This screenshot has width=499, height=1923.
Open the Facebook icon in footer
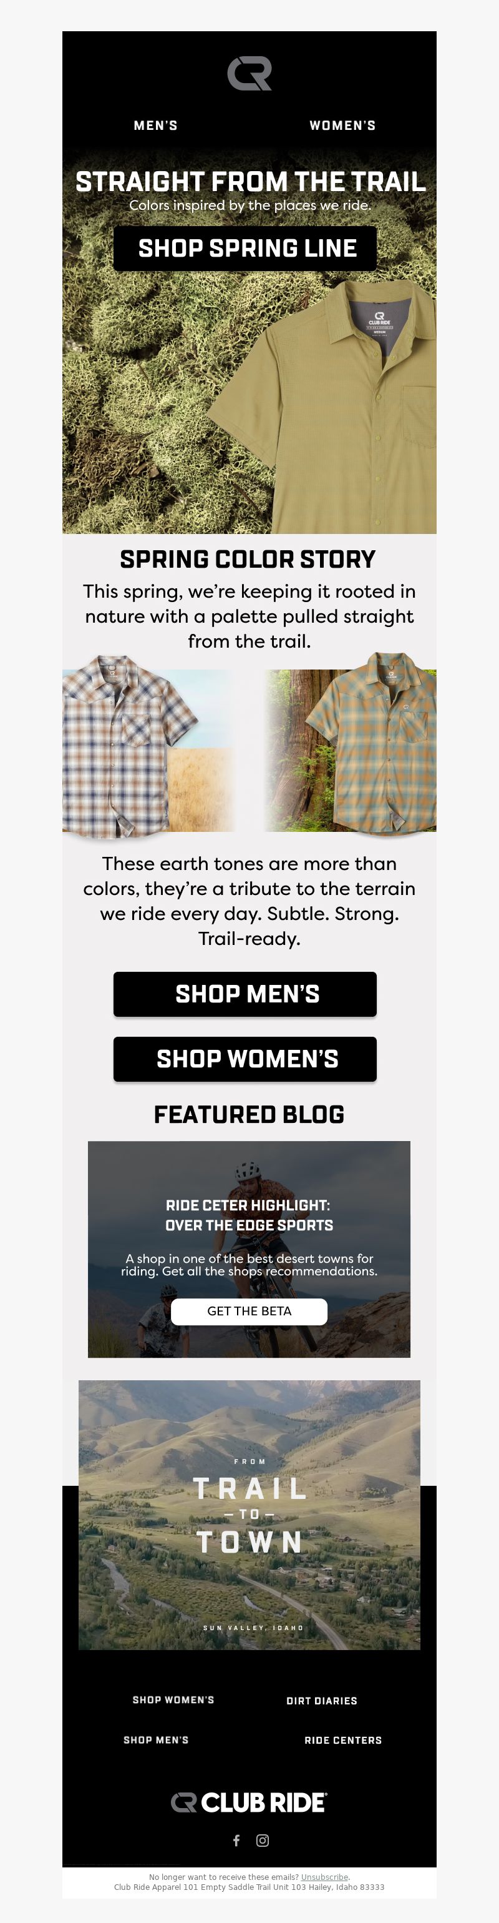(236, 1840)
